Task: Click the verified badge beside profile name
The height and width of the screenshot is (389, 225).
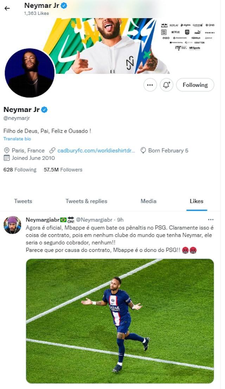Action: (x=45, y=110)
